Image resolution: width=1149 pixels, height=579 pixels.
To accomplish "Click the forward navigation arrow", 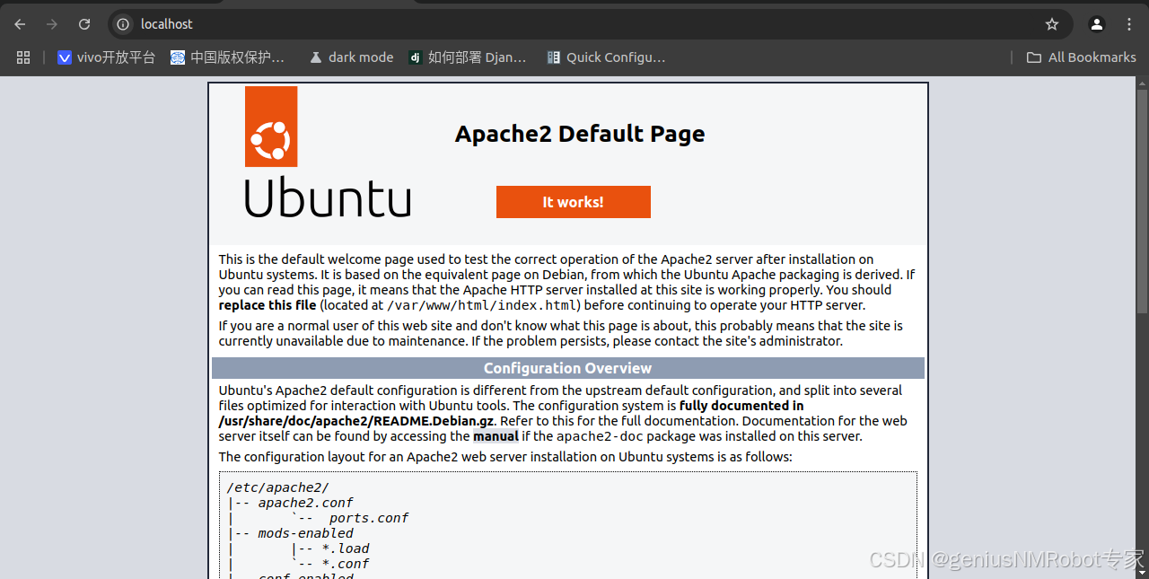I will click(x=52, y=24).
